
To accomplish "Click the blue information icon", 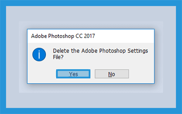I will tap(39, 55).
